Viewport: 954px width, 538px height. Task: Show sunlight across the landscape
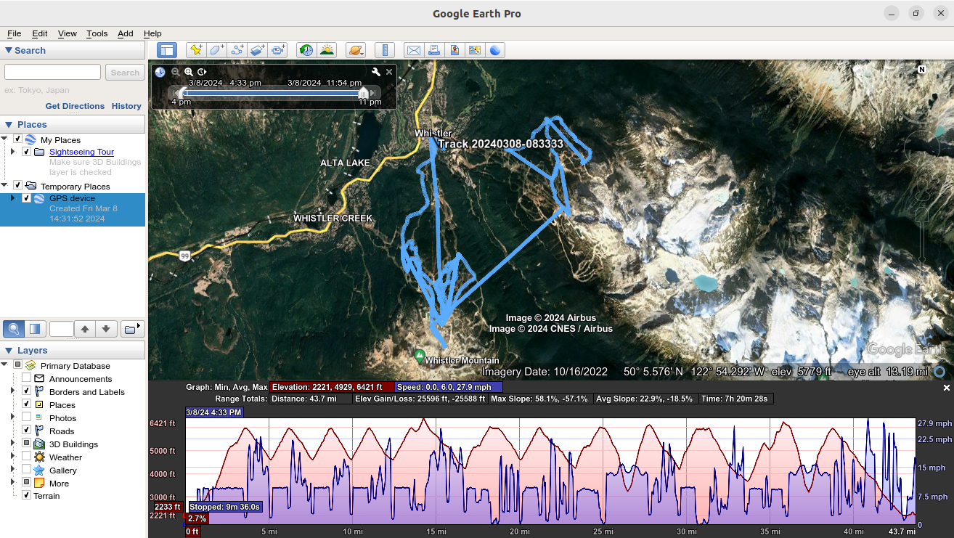click(x=327, y=50)
